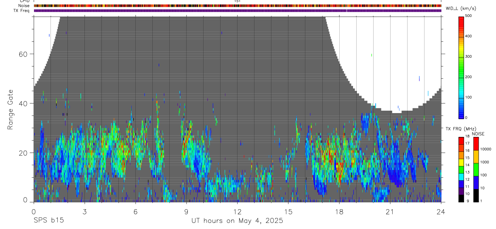The image size is (496, 229).
Task: Select the 'SPS b15' radar label
Action: pos(48,221)
